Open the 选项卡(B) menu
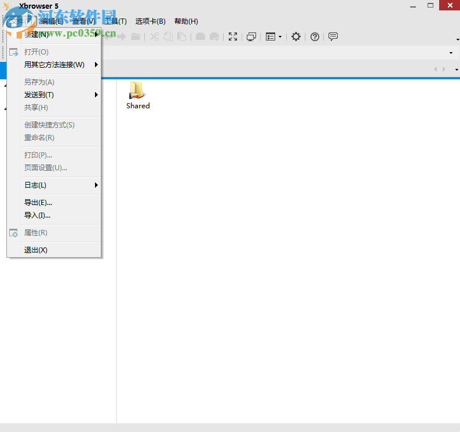The image size is (460, 432). tap(151, 21)
